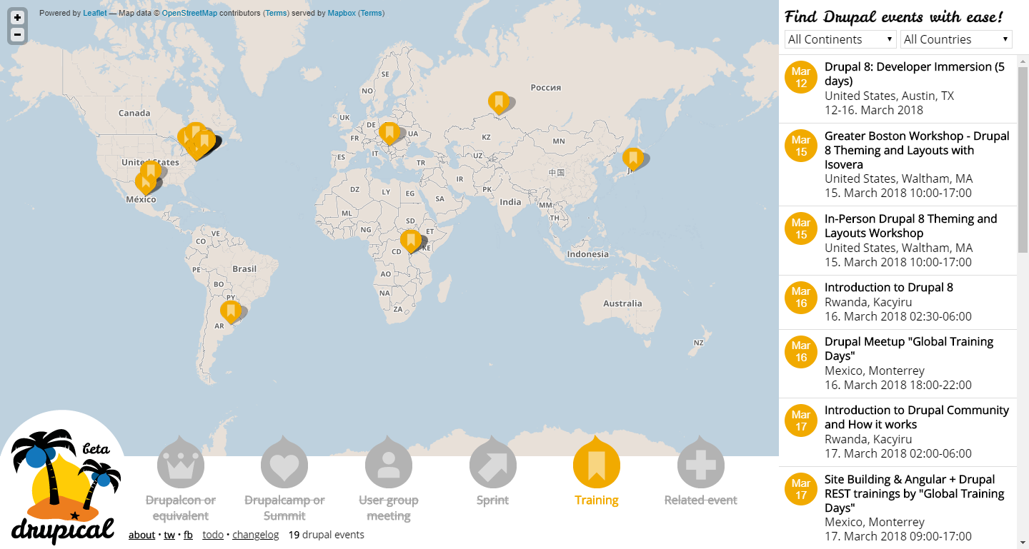This screenshot has height=549, width=1029.
Task: Zoom in on the map
Action: pos(18,18)
